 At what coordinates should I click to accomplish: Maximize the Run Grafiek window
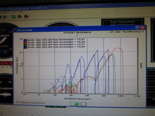pos(137,28)
